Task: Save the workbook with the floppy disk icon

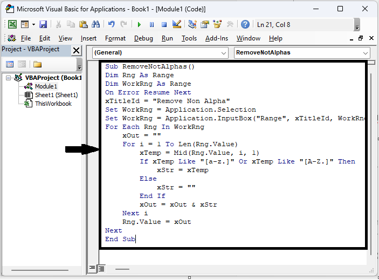Action: pyautogui.click(x=43, y=24)
